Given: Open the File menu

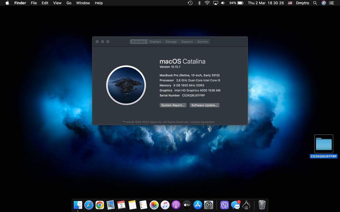Looking at the screenshot, I should pyautogui.click(x=34, y=3).
